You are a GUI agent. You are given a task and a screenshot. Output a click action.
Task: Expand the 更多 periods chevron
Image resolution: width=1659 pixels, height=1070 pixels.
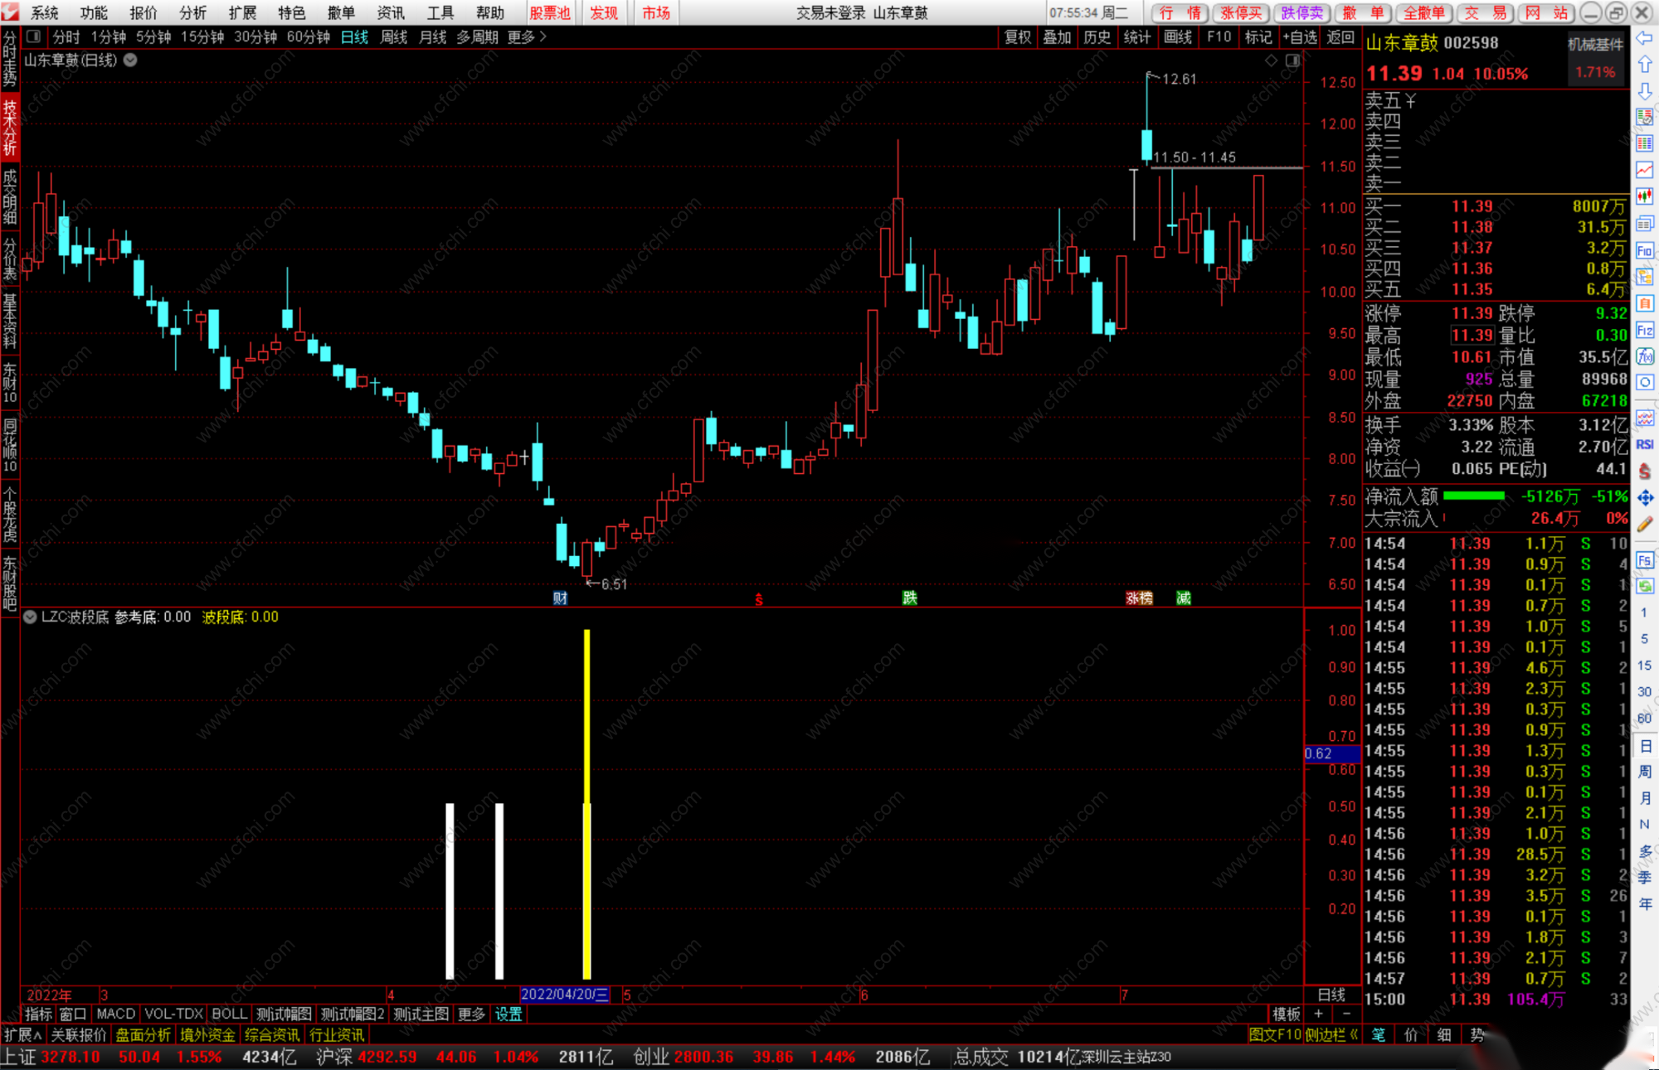coord(543,36)
